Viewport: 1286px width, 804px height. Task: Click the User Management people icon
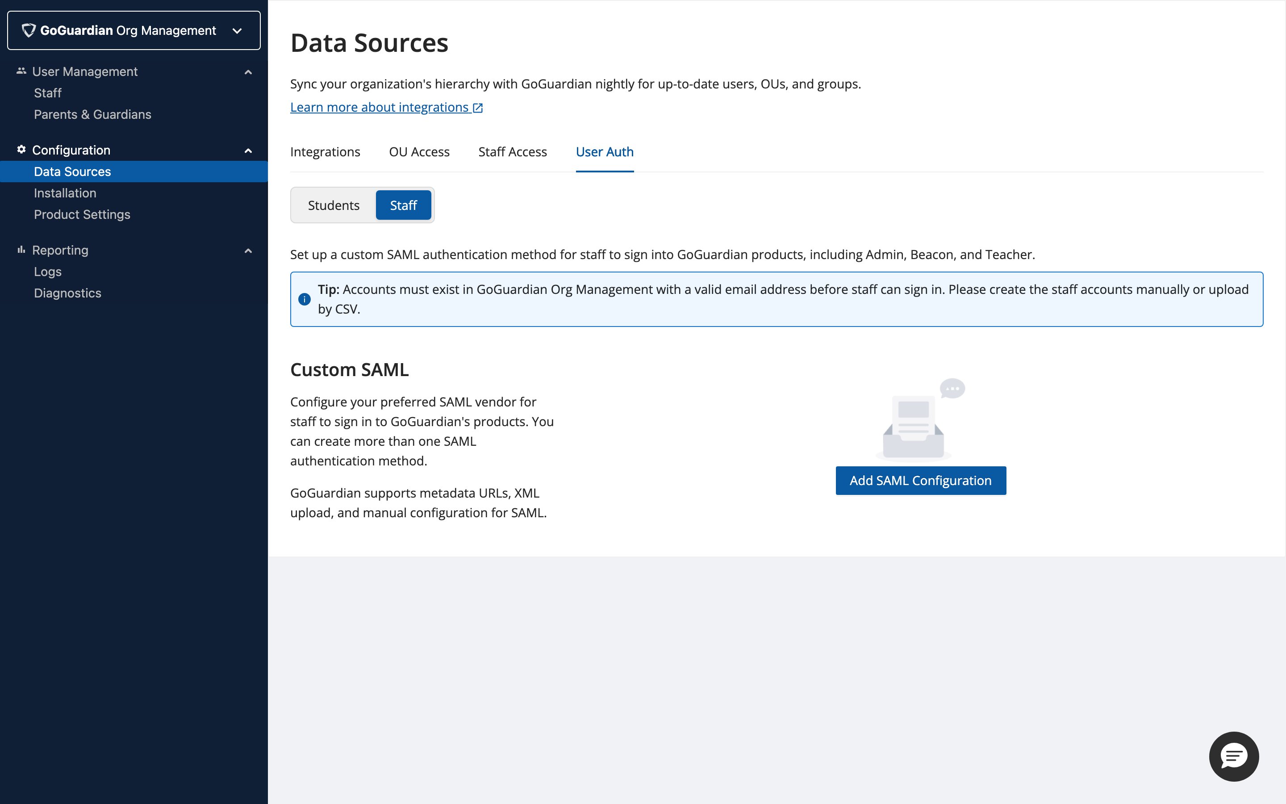[21, 71]
